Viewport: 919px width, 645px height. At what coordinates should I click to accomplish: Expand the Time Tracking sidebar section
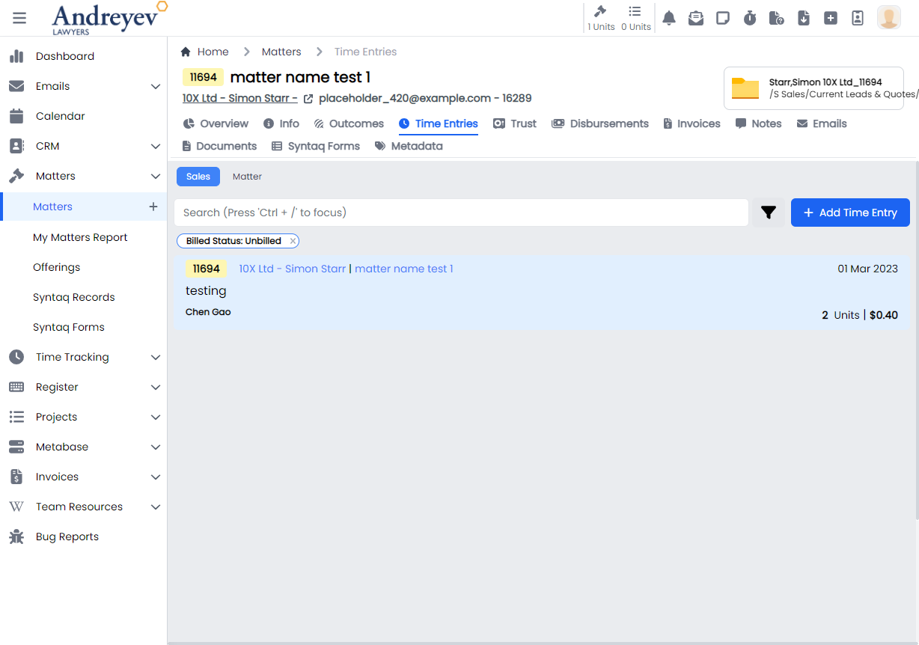pyautogui.click(x=156, y=357)
